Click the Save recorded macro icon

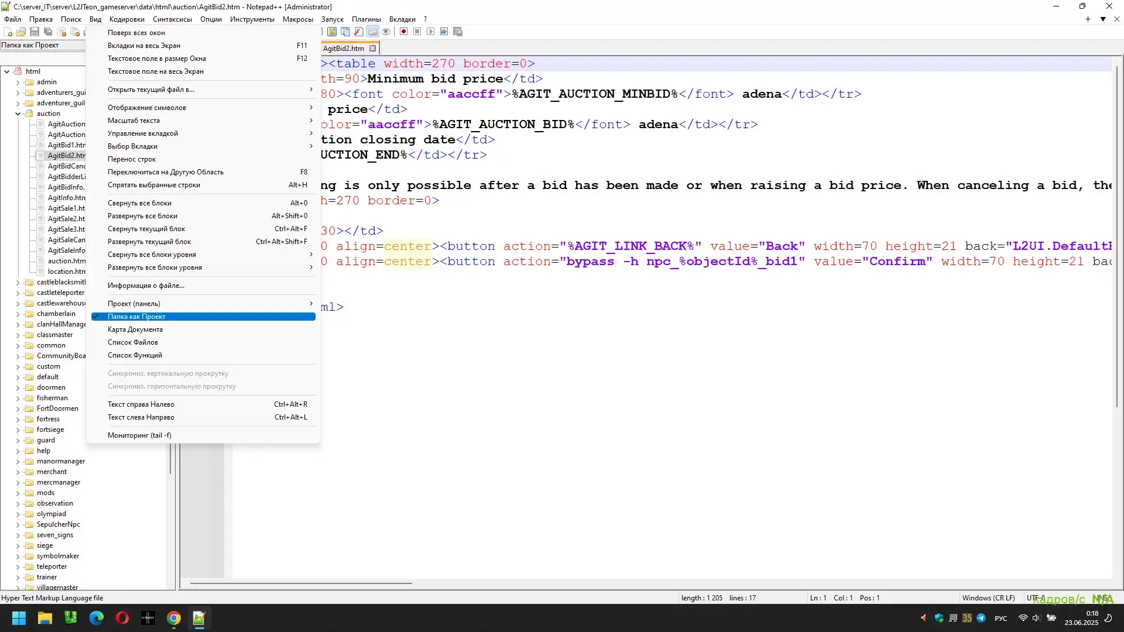(458, 32)
